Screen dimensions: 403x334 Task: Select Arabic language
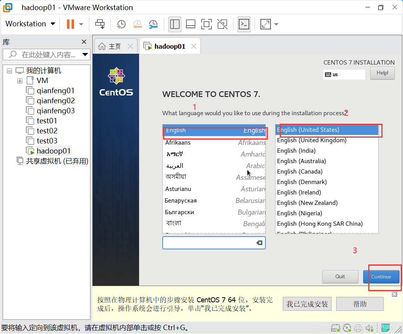click(x=214, y=165)
